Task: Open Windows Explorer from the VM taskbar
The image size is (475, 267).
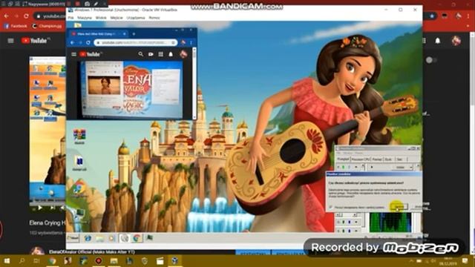Action: point(100,238)
